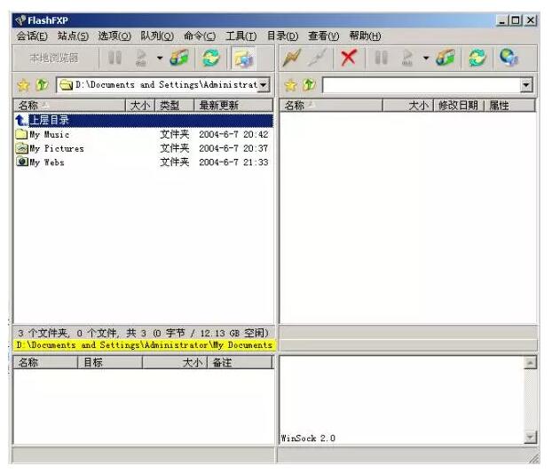Image resolution: width=552 pixels, height=474 pixels.
Task: Click the log pane scrollbar down arrow
Action: (x=530, y=437)
